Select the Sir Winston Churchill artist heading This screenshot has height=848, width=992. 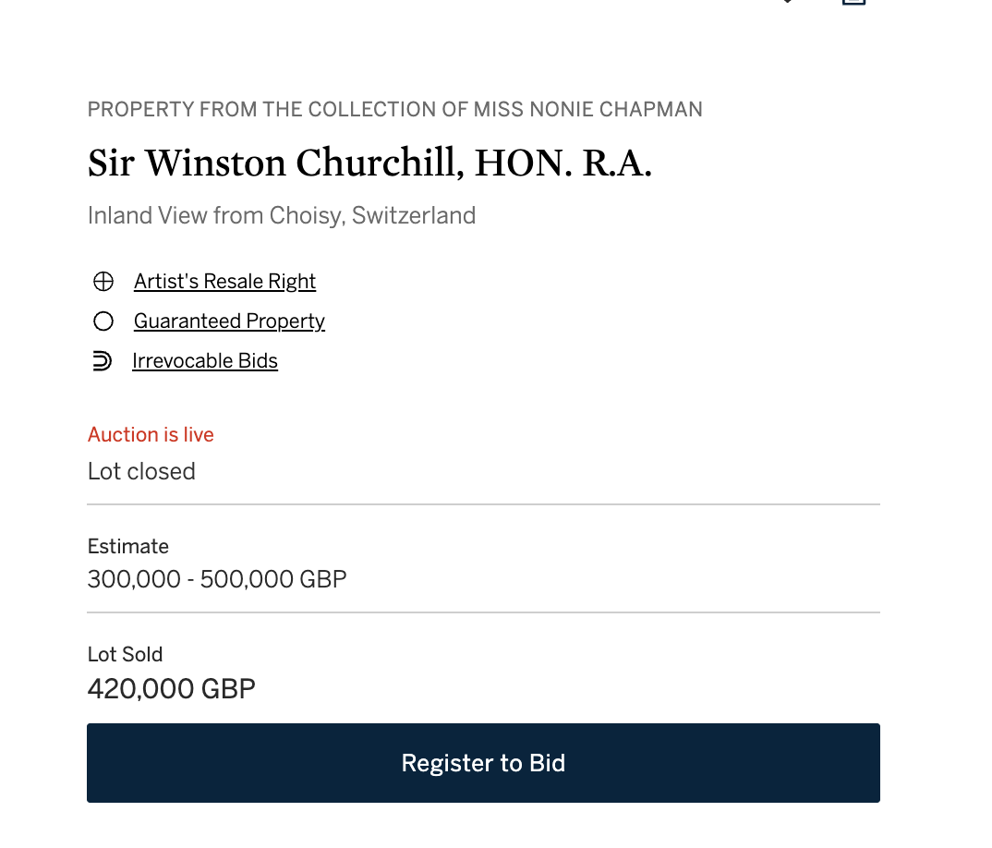coord(369,164)
